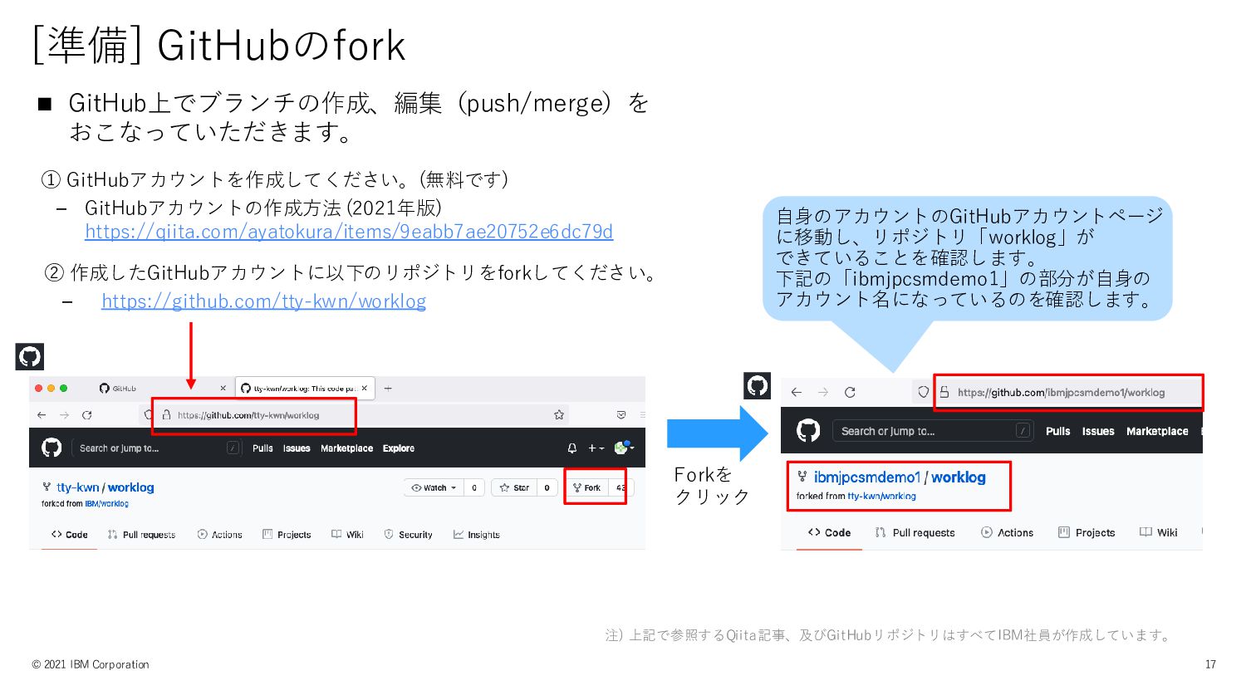1246x700 pixels.
Task: Click right address bar URL ibmjpcsmdemo1/worklog
Action: click(1061, 392)
